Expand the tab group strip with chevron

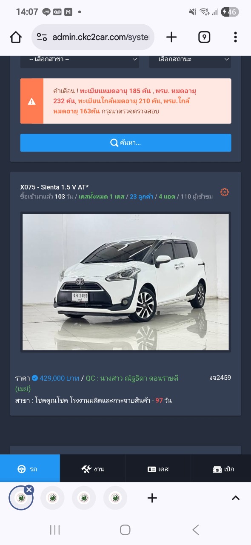pos(235,498)
